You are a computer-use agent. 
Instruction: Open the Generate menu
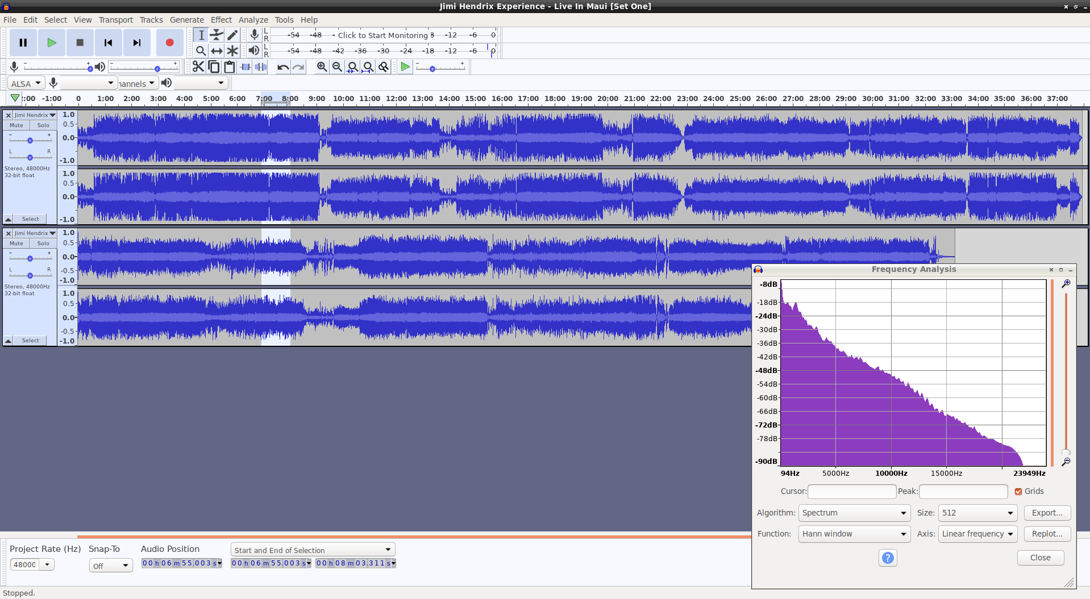coord(186,20)
